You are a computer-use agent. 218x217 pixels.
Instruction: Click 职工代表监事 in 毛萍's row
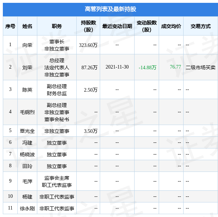57,185
